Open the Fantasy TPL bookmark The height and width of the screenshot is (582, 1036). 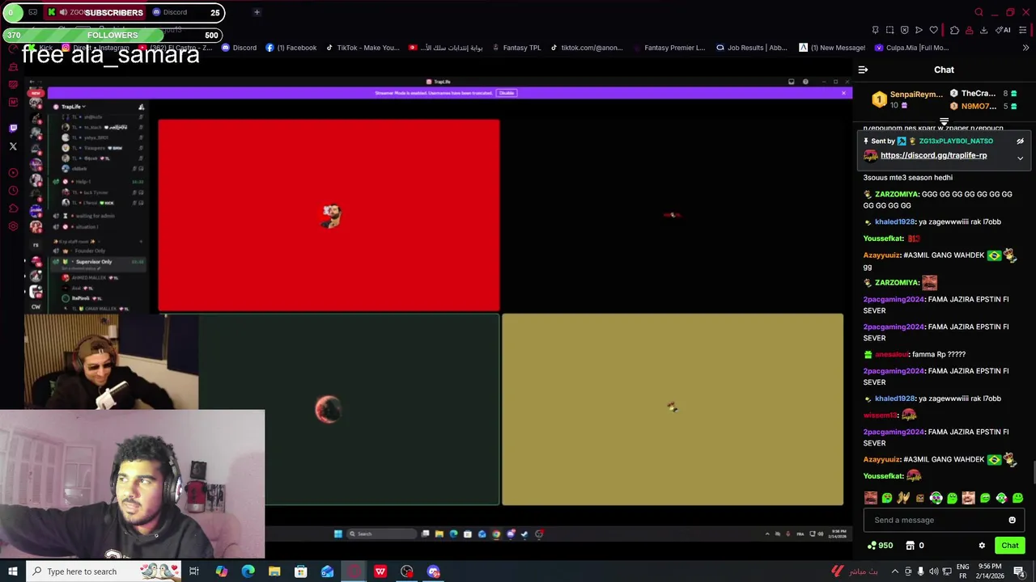click(x=516, y=48)
